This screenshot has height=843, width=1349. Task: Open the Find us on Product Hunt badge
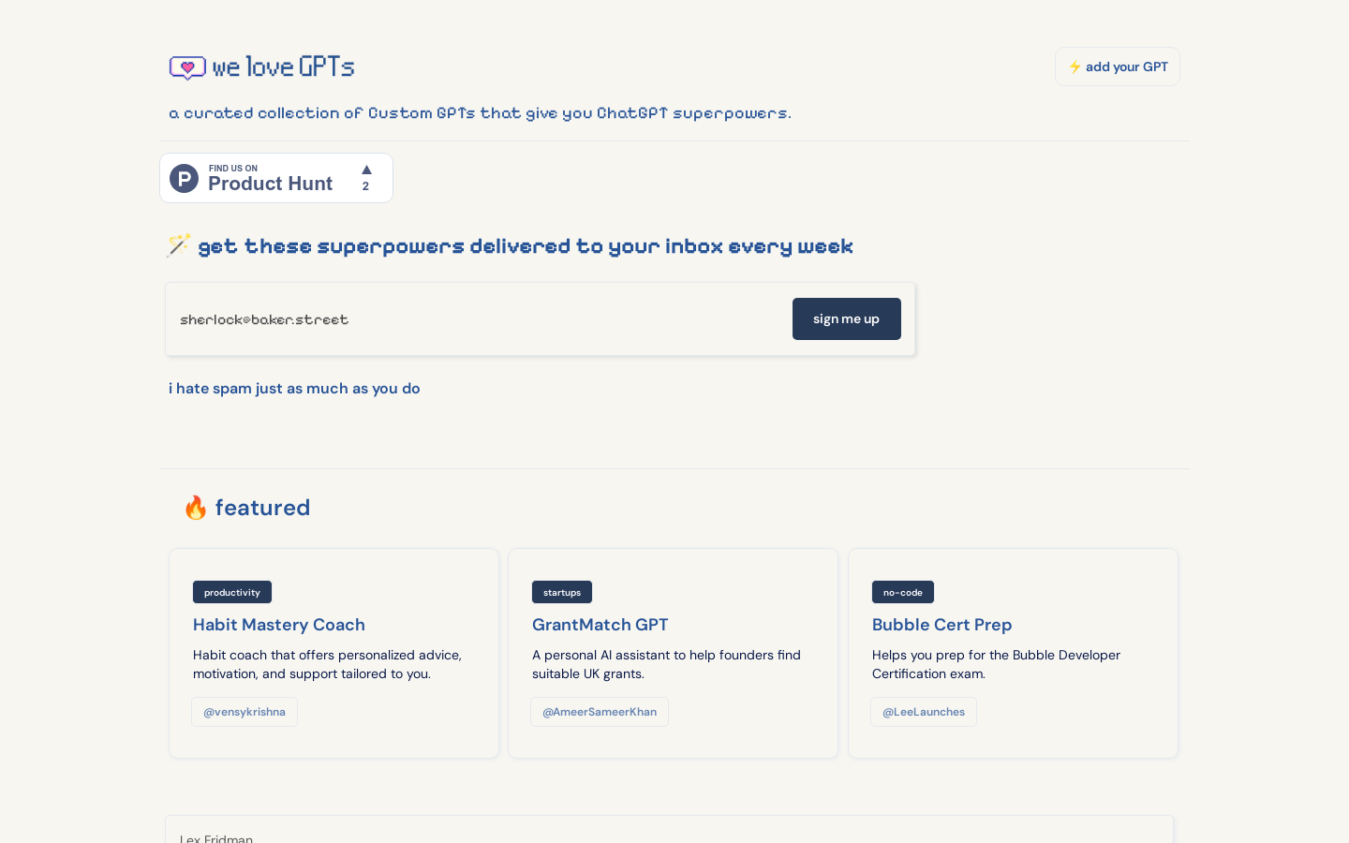point(276,178)
